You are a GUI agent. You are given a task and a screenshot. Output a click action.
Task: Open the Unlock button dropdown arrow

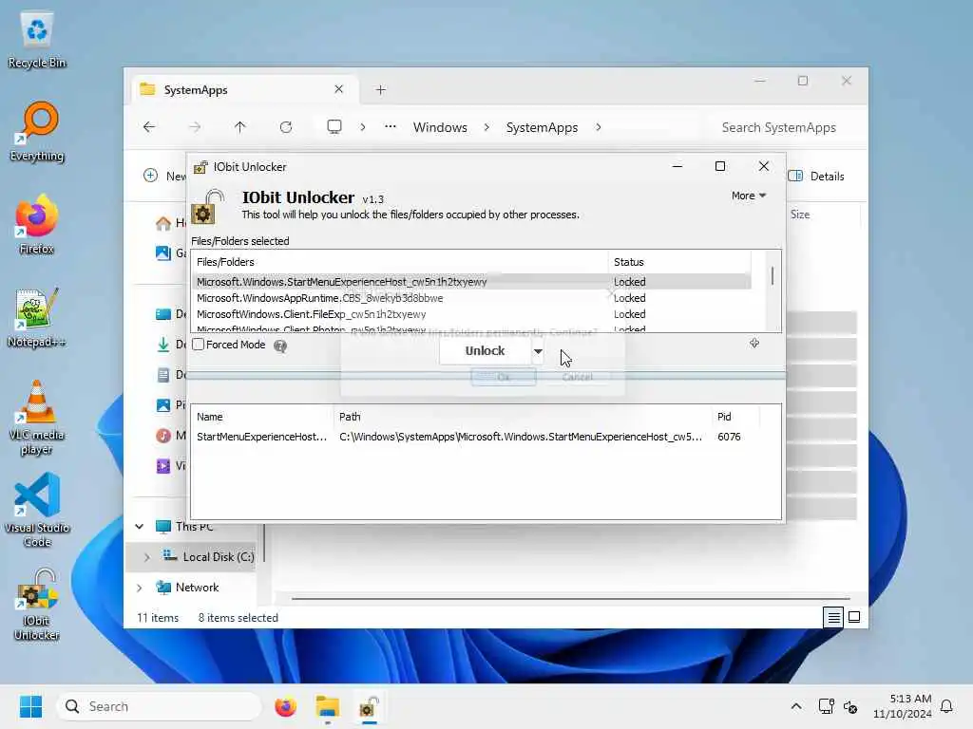pyautogui.click(x=538, y=351)
